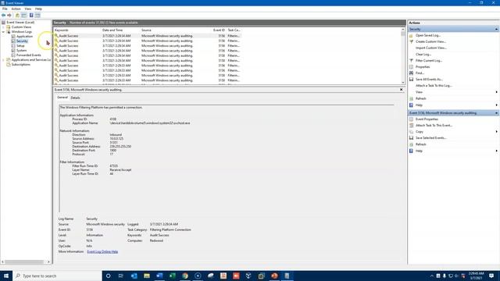Open File Explorer from taskbar
500x281 pixels.
pyautogui.click(x=147, y=276)
